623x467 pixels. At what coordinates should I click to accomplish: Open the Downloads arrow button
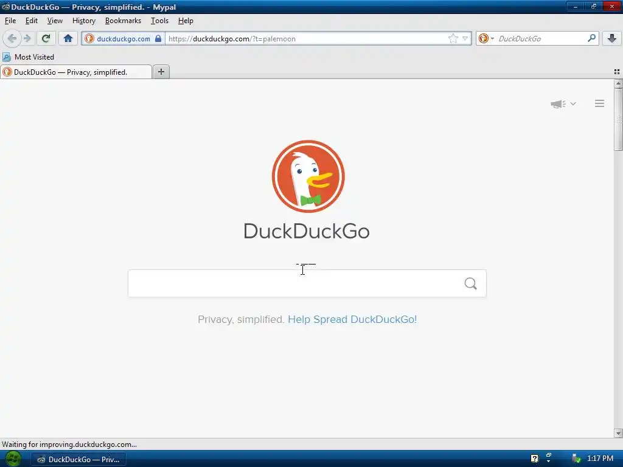pos(612,38)
